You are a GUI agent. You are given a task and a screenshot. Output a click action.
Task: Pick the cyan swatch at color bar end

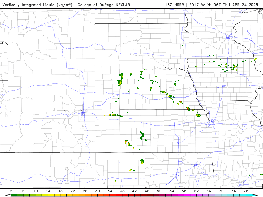249,195
